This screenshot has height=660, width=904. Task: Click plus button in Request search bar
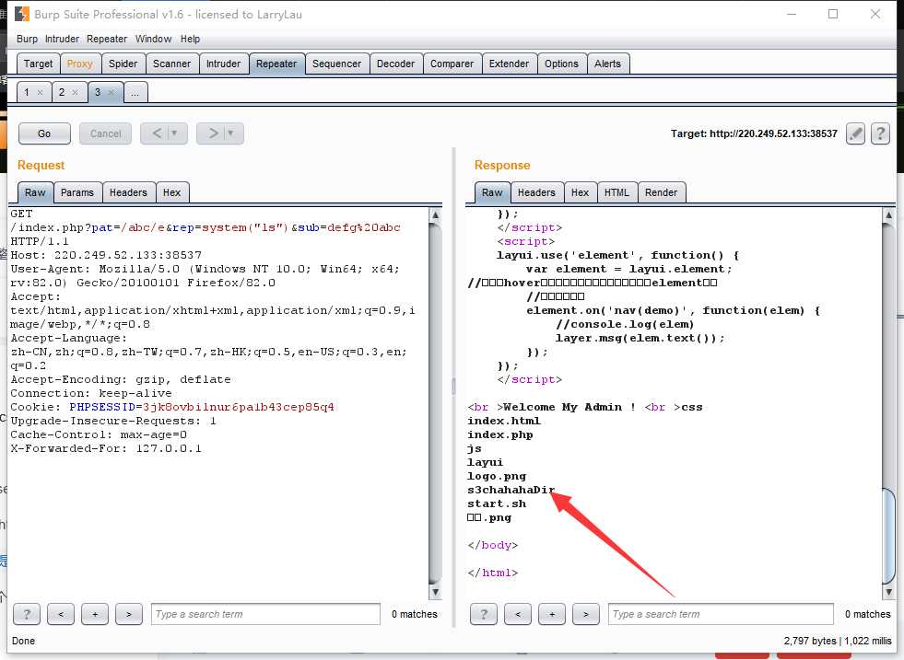click(x=95, y=614)
